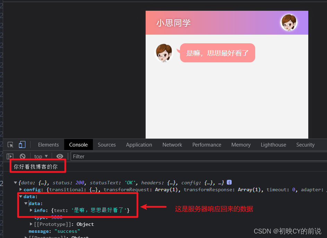Open the top context dropdown

(x=41, y=156)
